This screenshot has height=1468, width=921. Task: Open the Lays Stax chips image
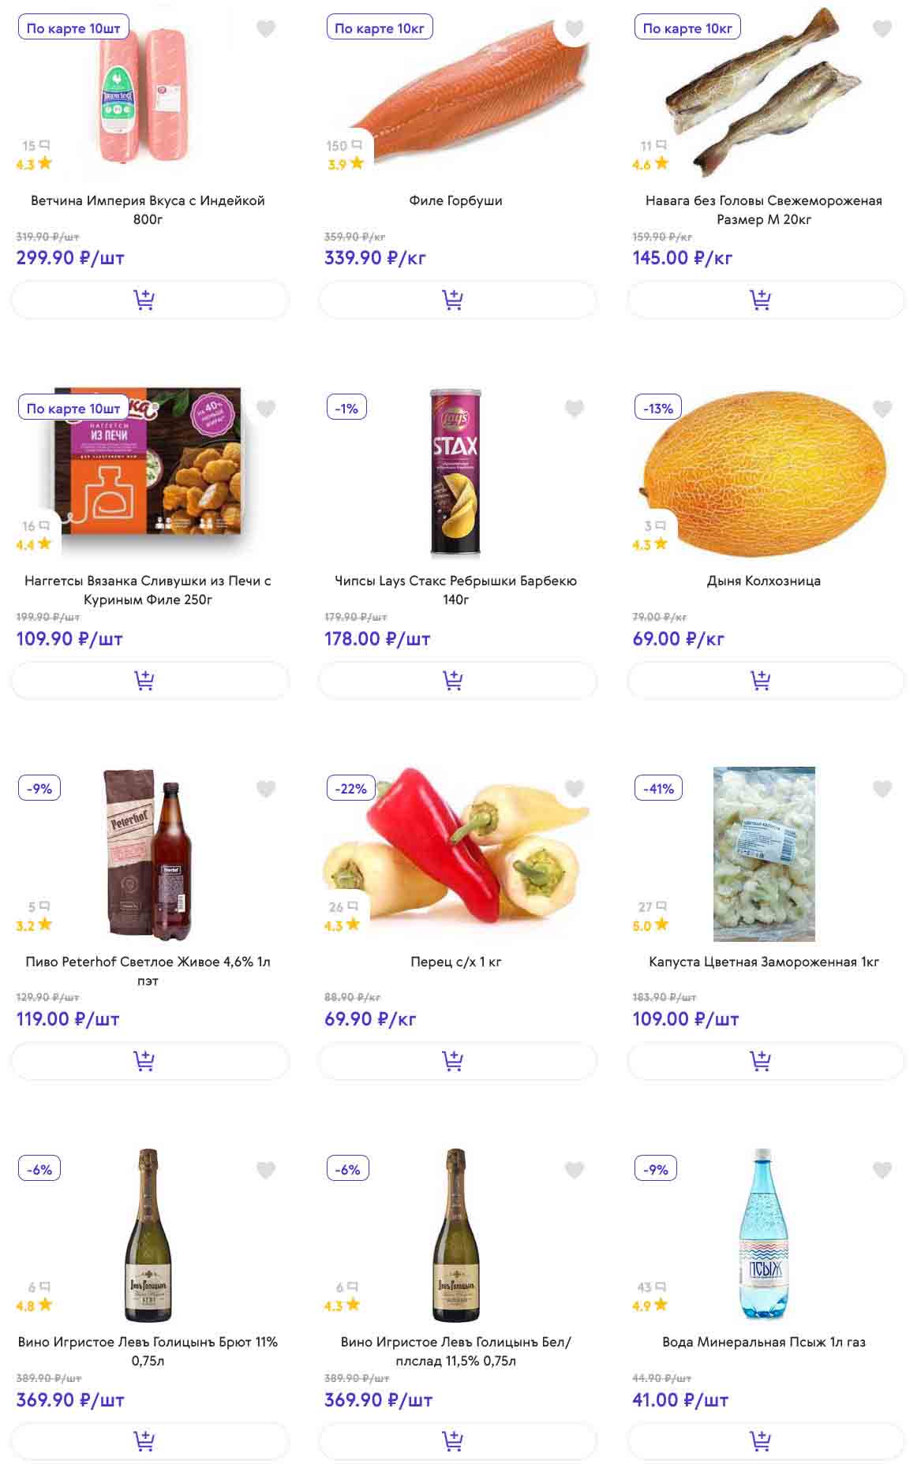pyautogui.click(x=455, y=472)
